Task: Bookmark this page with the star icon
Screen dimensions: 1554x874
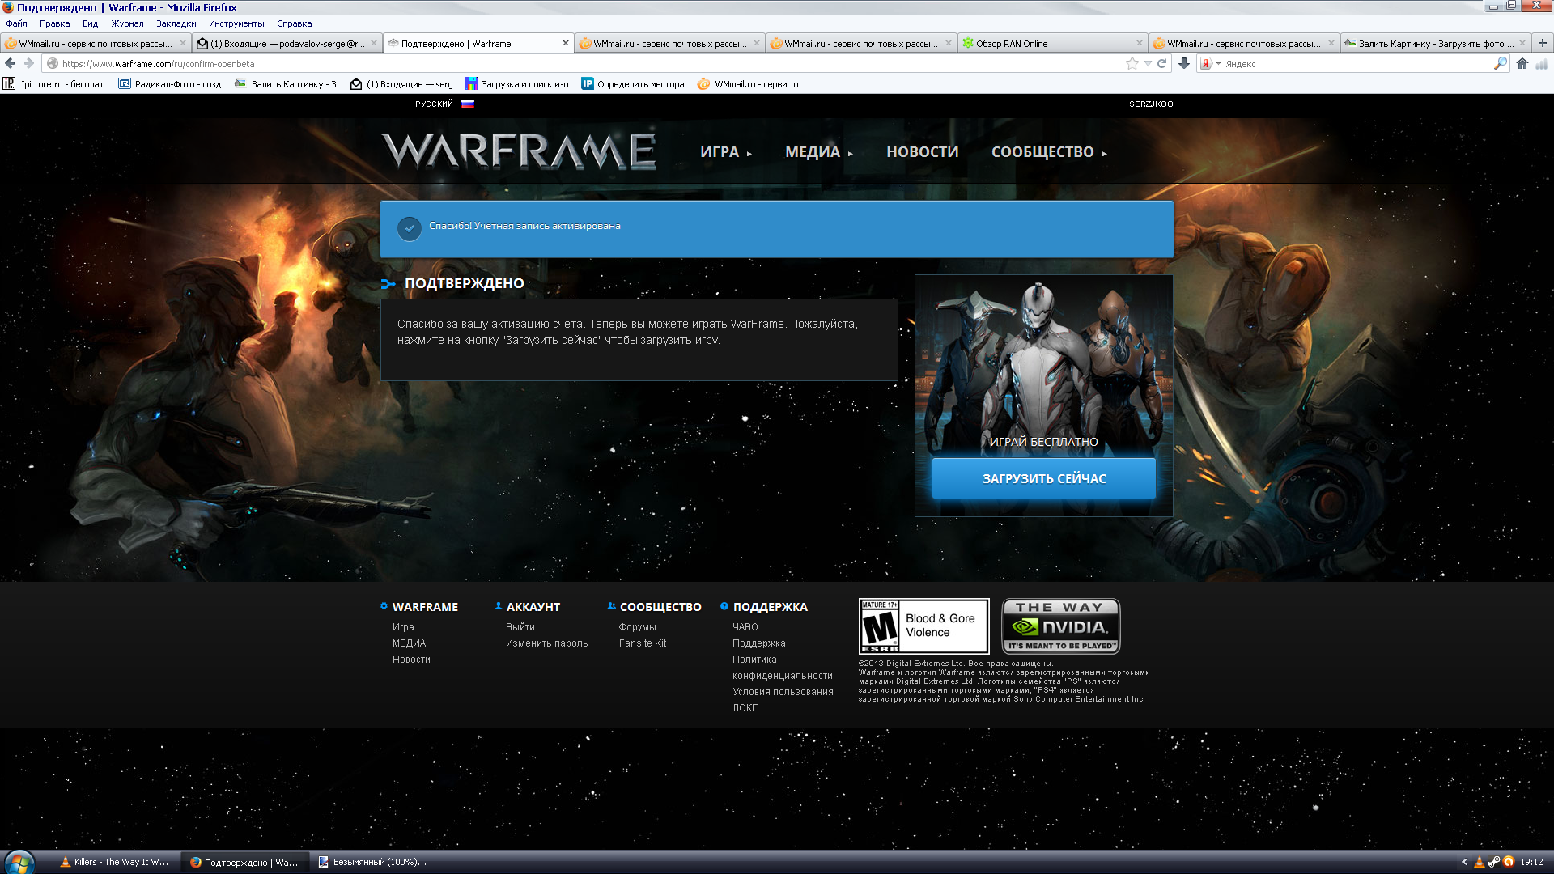Action: coord(1132,63)
